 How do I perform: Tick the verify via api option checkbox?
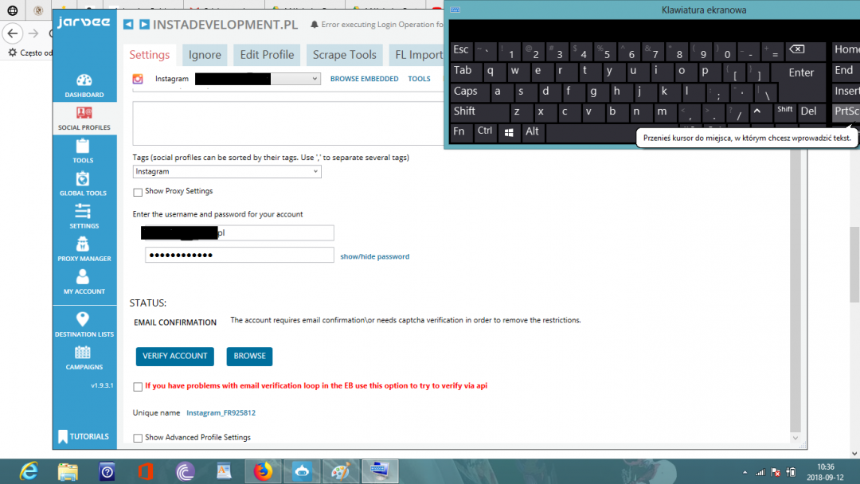point(138,386)
